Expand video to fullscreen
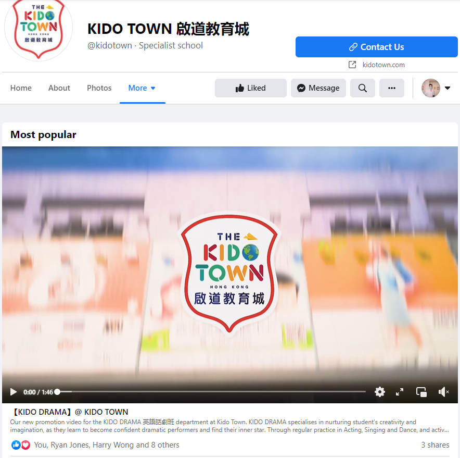This screenshot has height=458, width=460. (x=400, y=392)
